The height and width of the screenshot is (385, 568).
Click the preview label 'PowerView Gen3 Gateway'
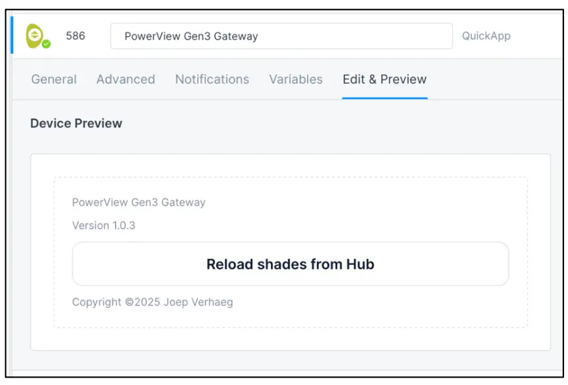click(x=138, y=203)
